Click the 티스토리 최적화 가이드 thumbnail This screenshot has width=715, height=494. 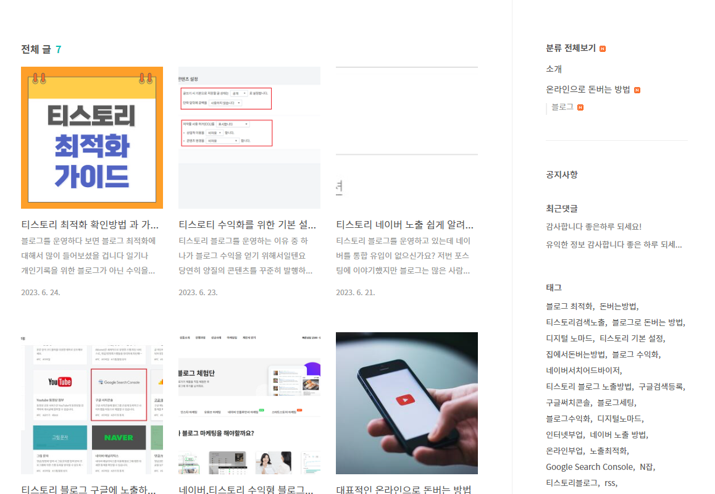(x=91, y=137)
